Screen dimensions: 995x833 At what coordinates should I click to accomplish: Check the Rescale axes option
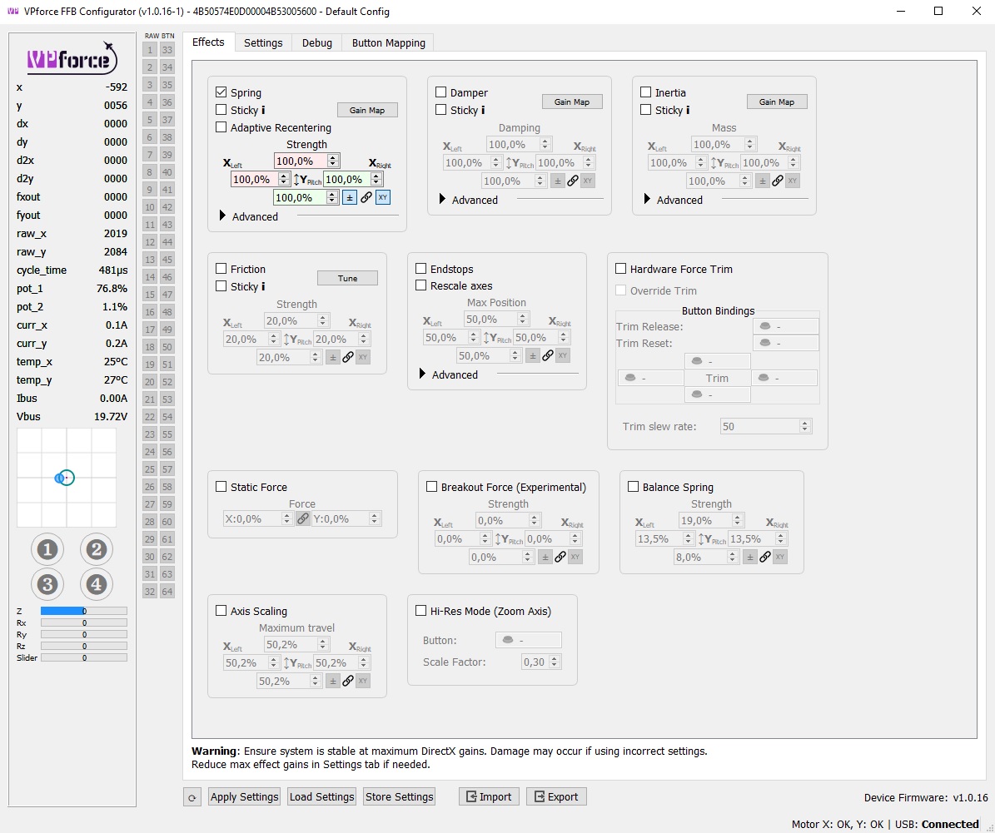click(420, 285)
